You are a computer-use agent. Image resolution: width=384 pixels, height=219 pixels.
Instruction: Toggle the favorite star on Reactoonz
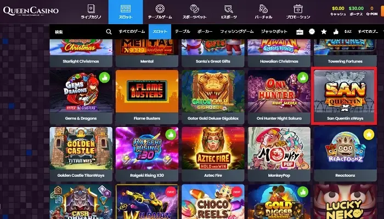coord(369,135)
